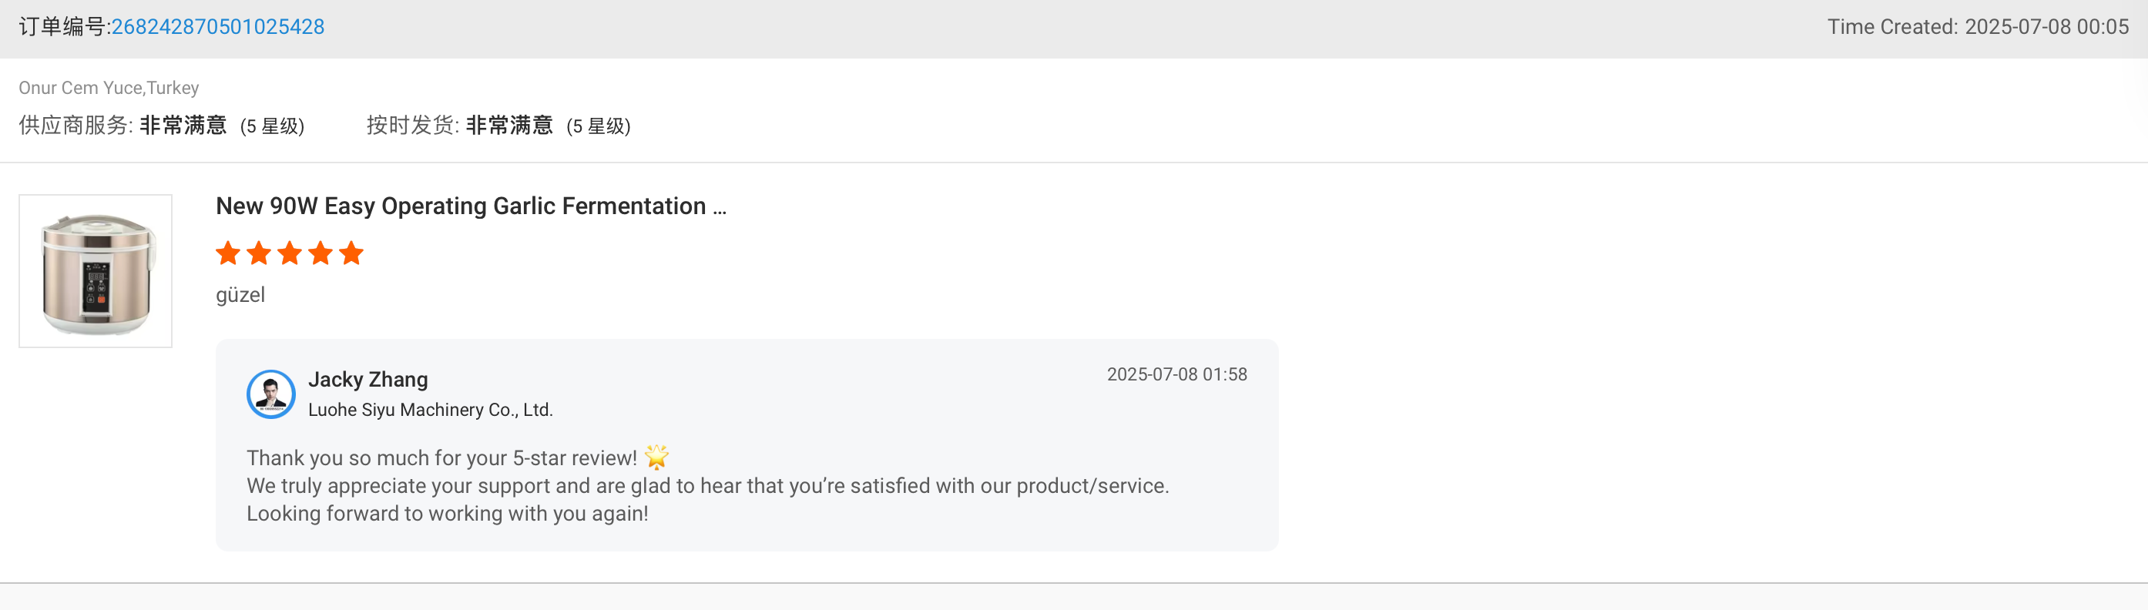Click the 供应商服务 rating text
Viewport: 2148px width, 610px height.
point(161,125)
